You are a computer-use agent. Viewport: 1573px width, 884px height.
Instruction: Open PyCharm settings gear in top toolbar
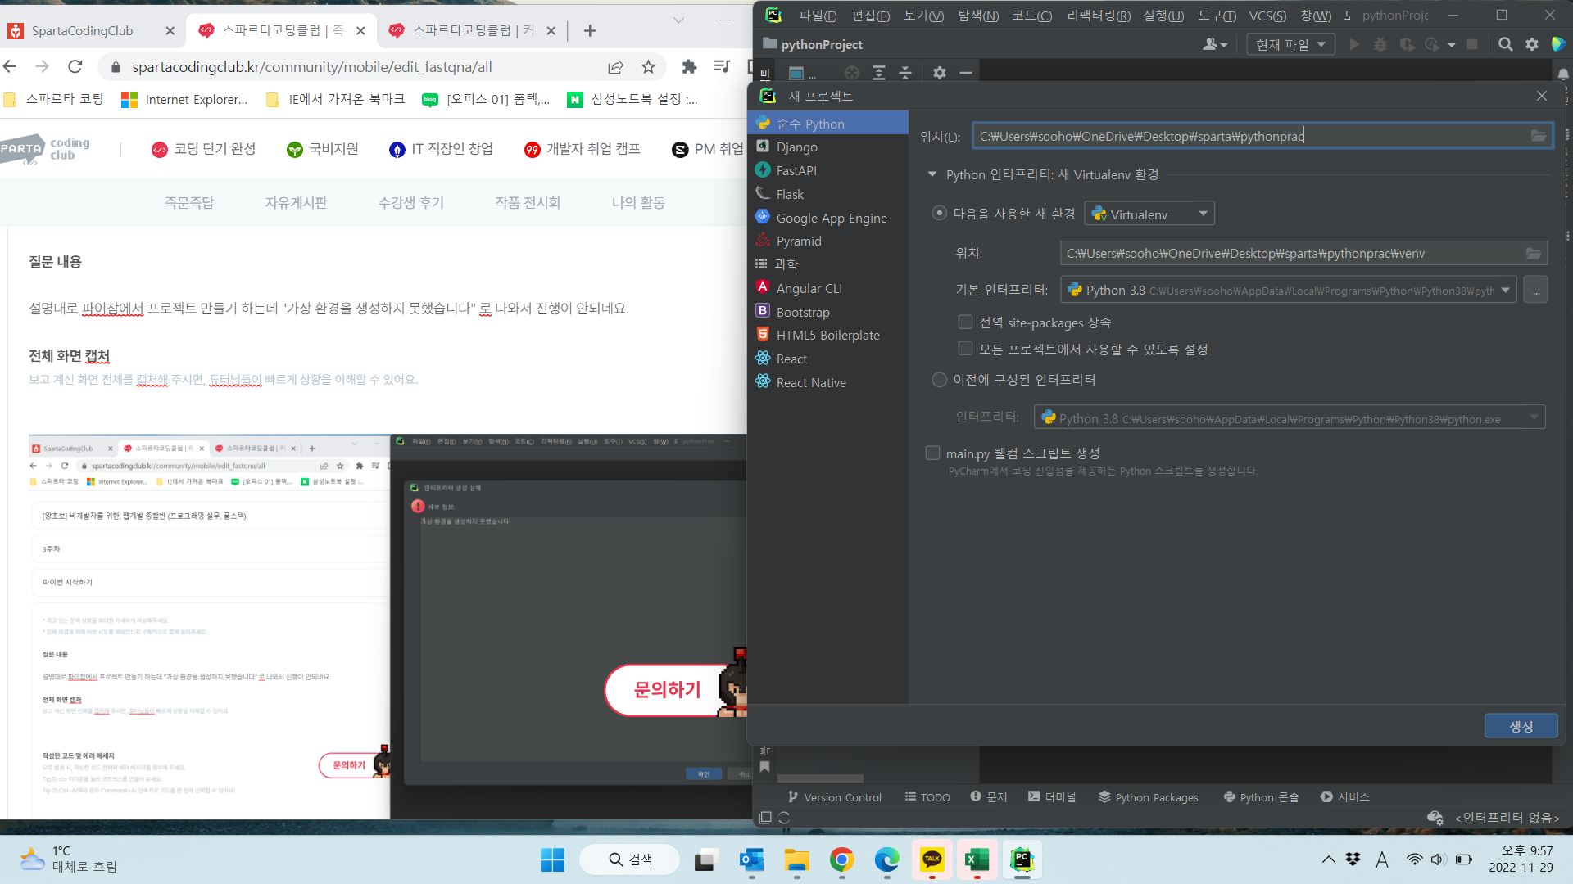point(1532,44)
